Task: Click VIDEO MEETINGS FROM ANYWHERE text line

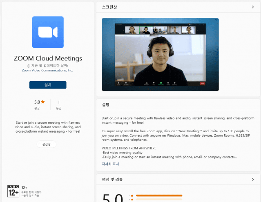Action: [129, 148]
